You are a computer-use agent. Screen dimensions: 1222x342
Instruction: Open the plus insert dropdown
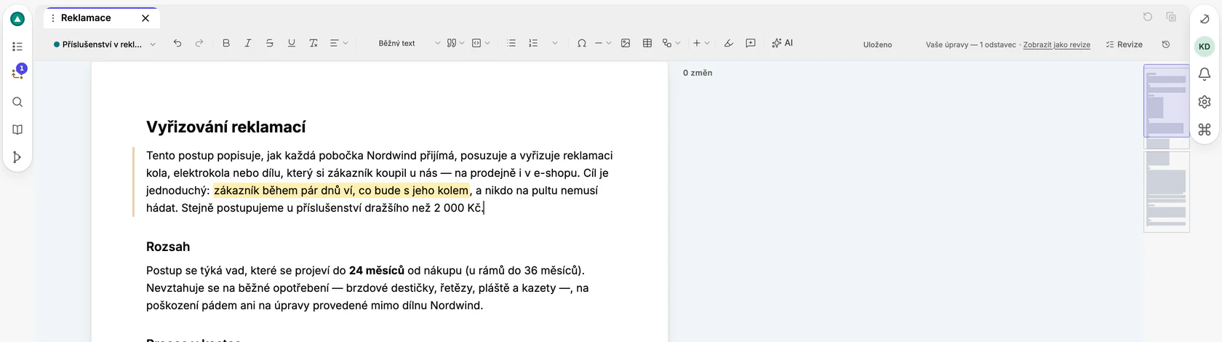[700, 44]
